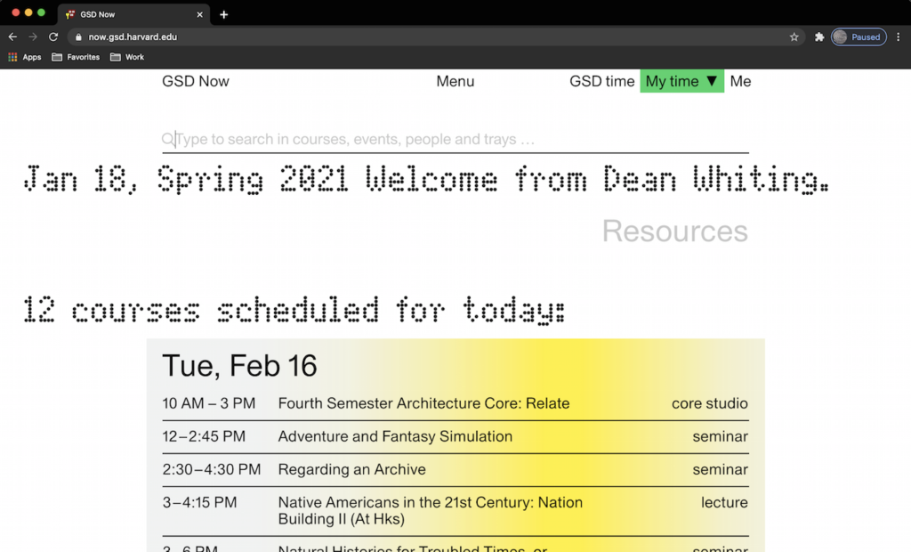Screen dimensions: 911x552
Task: Click the "Tue, Feb 16" date heading
Action: click(239, 366)
